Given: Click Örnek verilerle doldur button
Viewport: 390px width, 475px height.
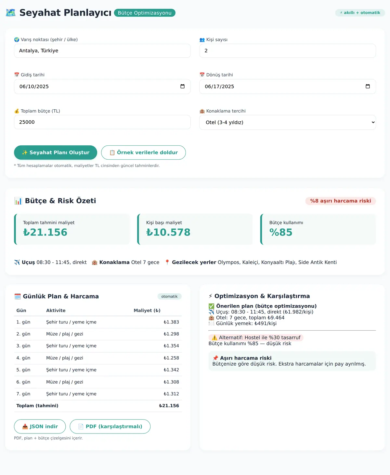Looking at the screenshot, I should [143, 152].
